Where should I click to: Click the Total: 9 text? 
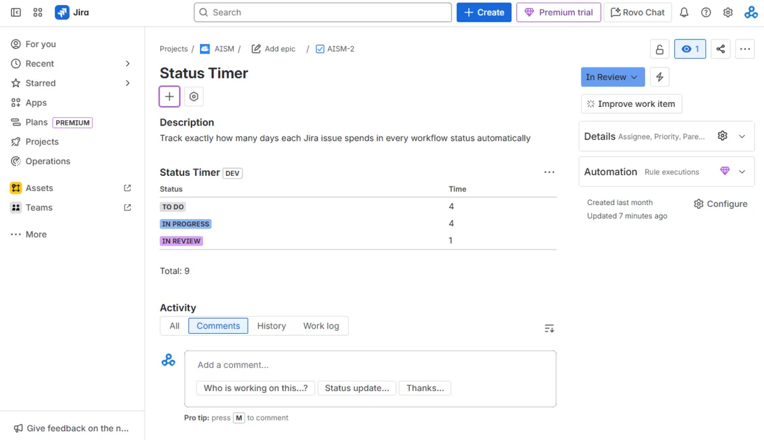click(x=174, y=271)
